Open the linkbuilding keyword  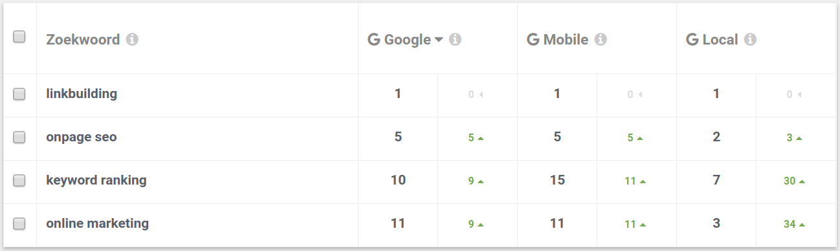pos(82,94)
